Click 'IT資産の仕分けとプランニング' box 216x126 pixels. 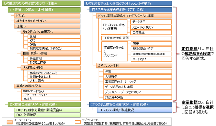click(115, 51)
